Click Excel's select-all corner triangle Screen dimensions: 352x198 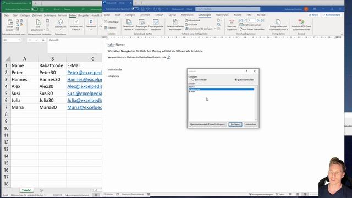pos(7,59)
